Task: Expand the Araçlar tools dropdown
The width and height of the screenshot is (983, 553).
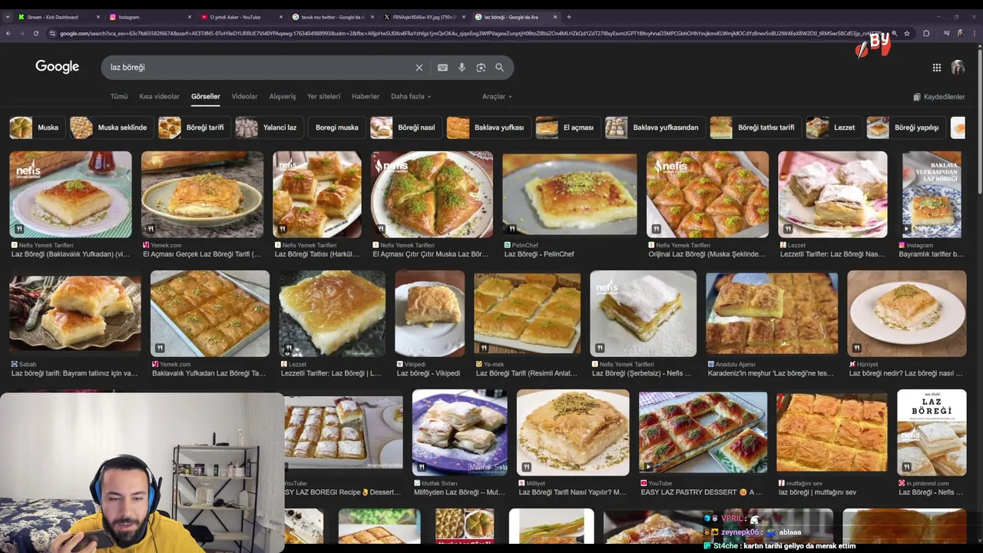Action: click(x=497, y=97)
